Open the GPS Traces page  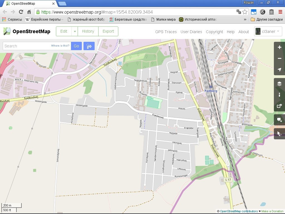[166, 32]
